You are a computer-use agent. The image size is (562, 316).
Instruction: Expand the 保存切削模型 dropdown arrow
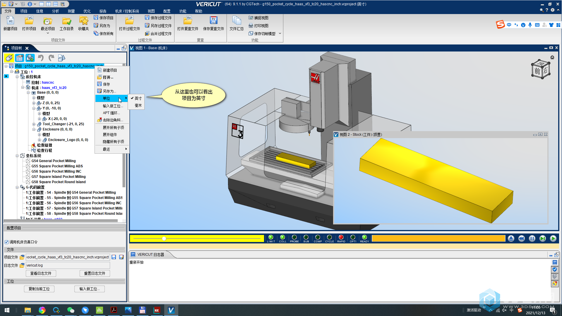[280, 34]
